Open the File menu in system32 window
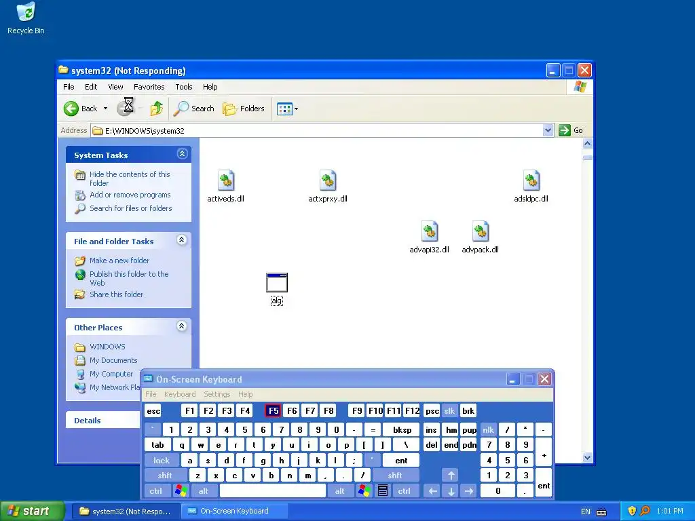The width and height of the screenshot is (695, 521). [69, 87]
